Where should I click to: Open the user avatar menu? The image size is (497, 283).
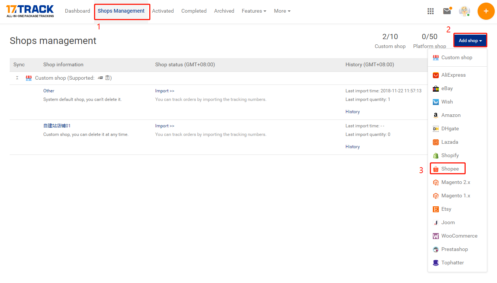tap(465, 11)
